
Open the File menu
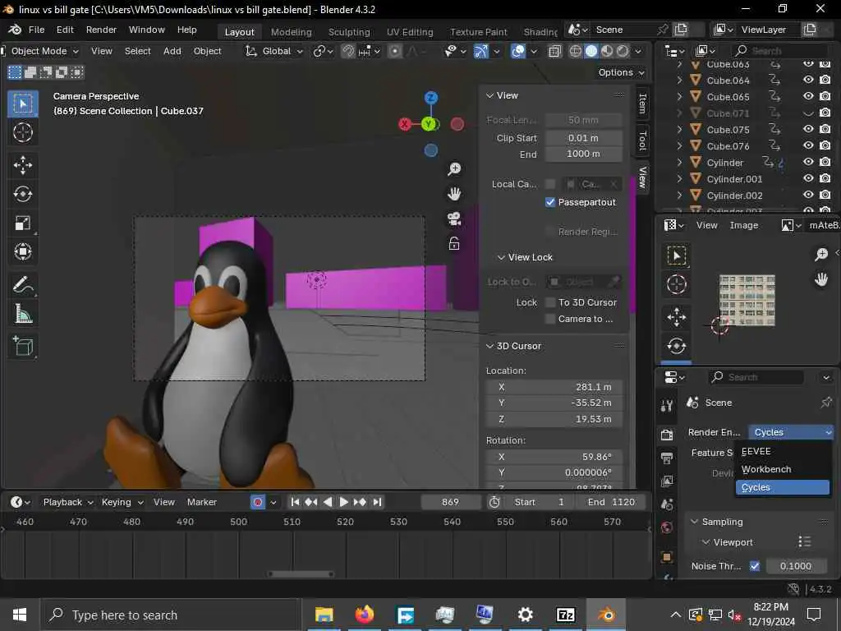click(36, 30)
